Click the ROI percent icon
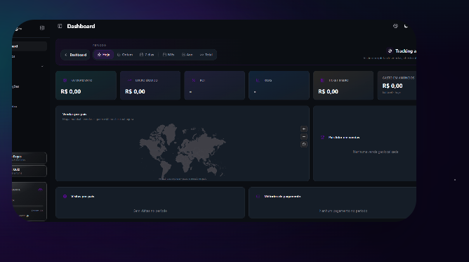The height and width of the screenshot is (262, 469). [x=194, y=80]
